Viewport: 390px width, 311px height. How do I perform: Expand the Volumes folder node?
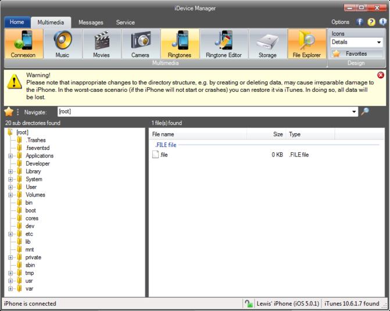point(10,195)
